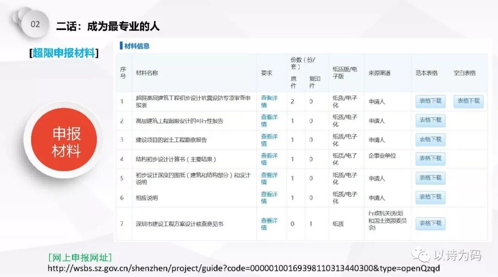
Task: Download template for 可行性报告 row
Action: point(430,121)
